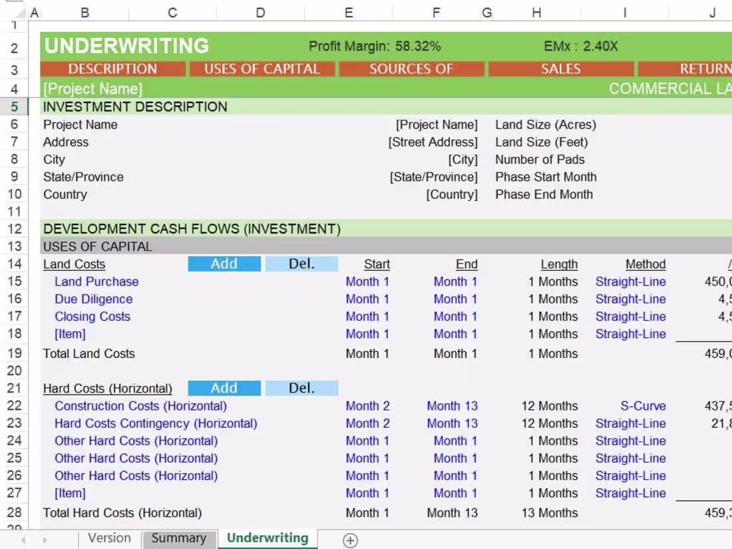Select column B header
The height and width of the screenshot is (549, 732).
[x=84, y=12]
